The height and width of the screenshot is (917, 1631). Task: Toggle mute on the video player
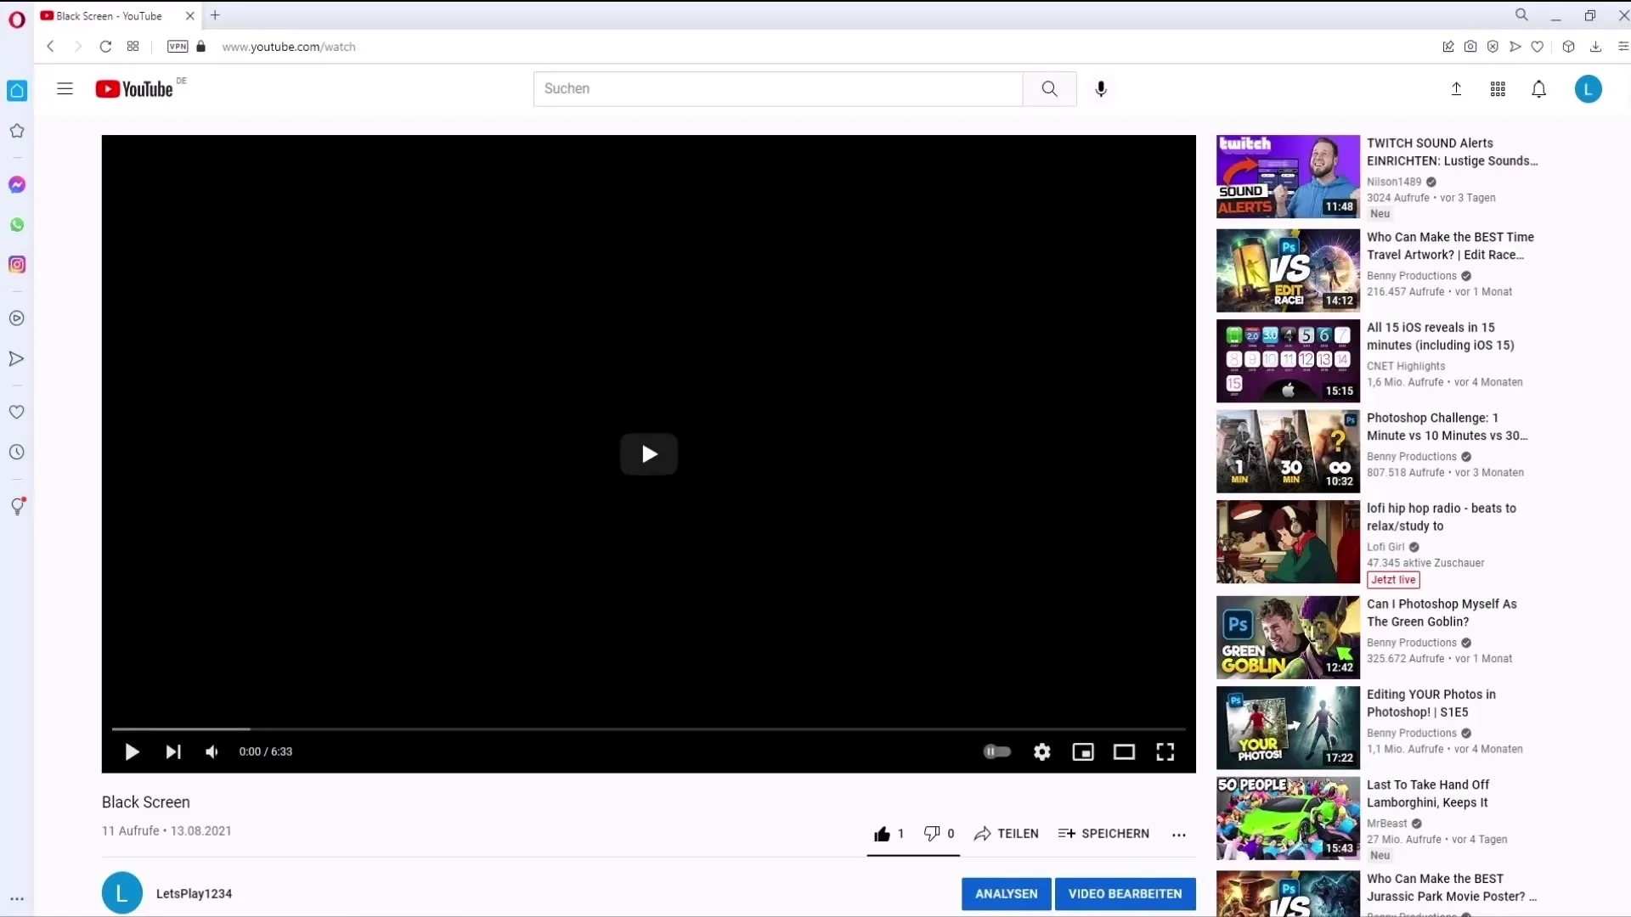coord(212,751)
